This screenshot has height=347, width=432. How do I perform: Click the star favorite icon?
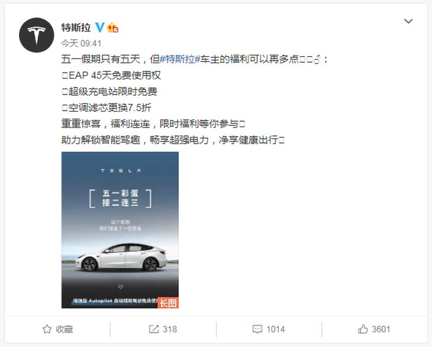(47, 329)
